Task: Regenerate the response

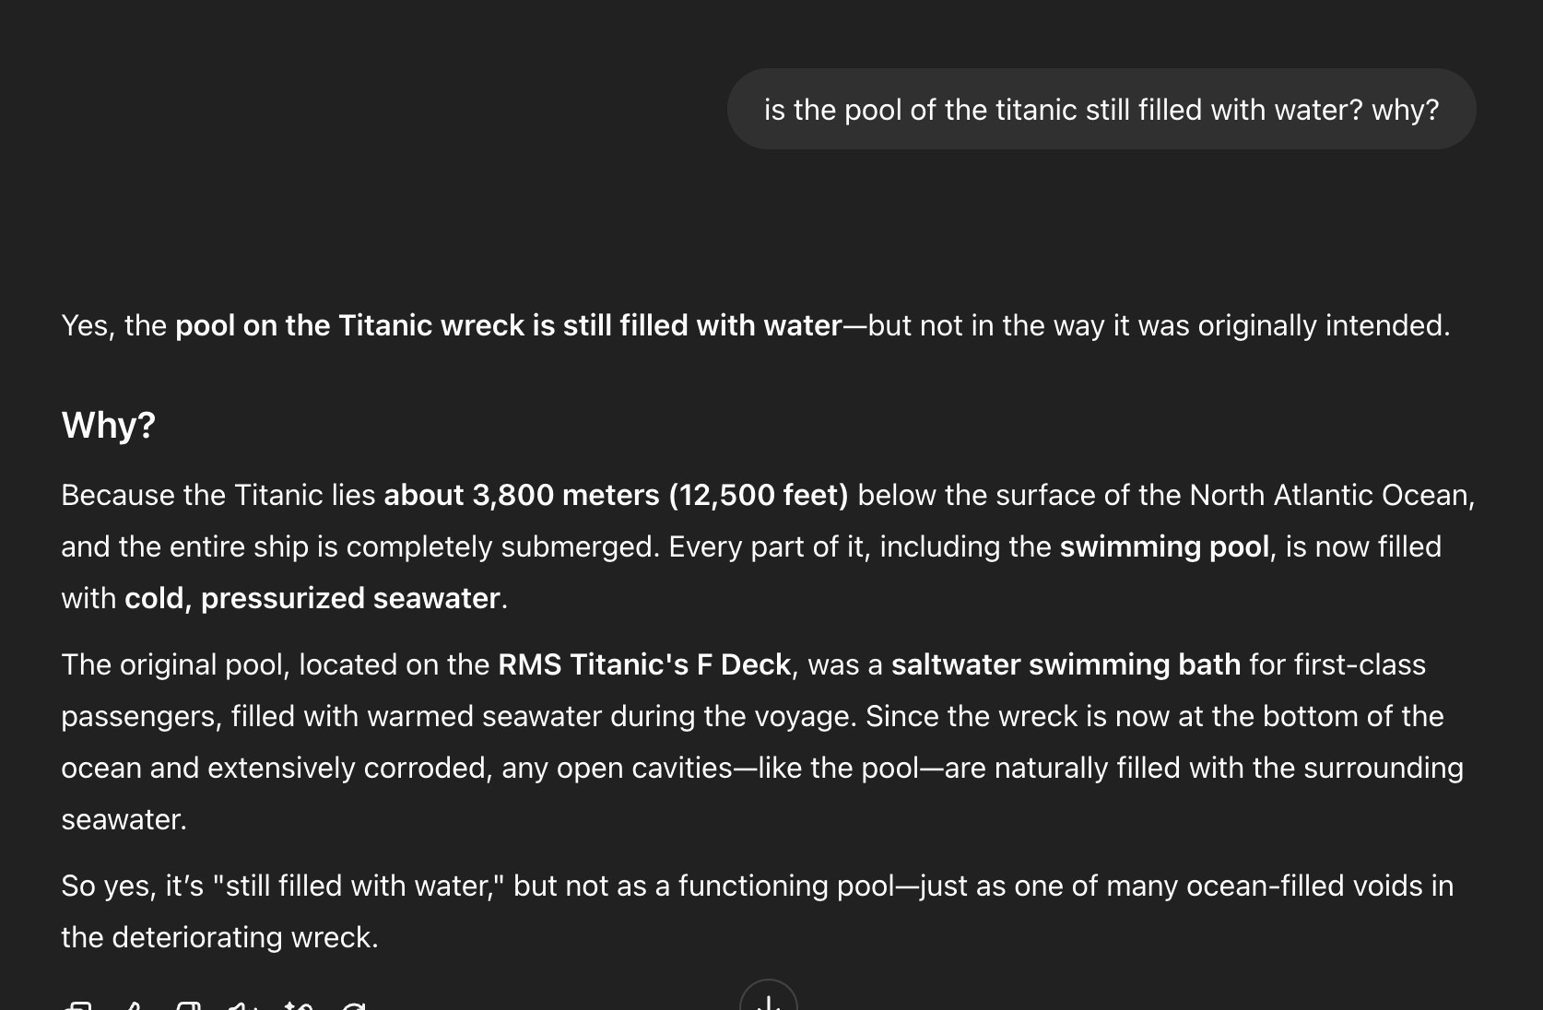Action: (354, 1006)
